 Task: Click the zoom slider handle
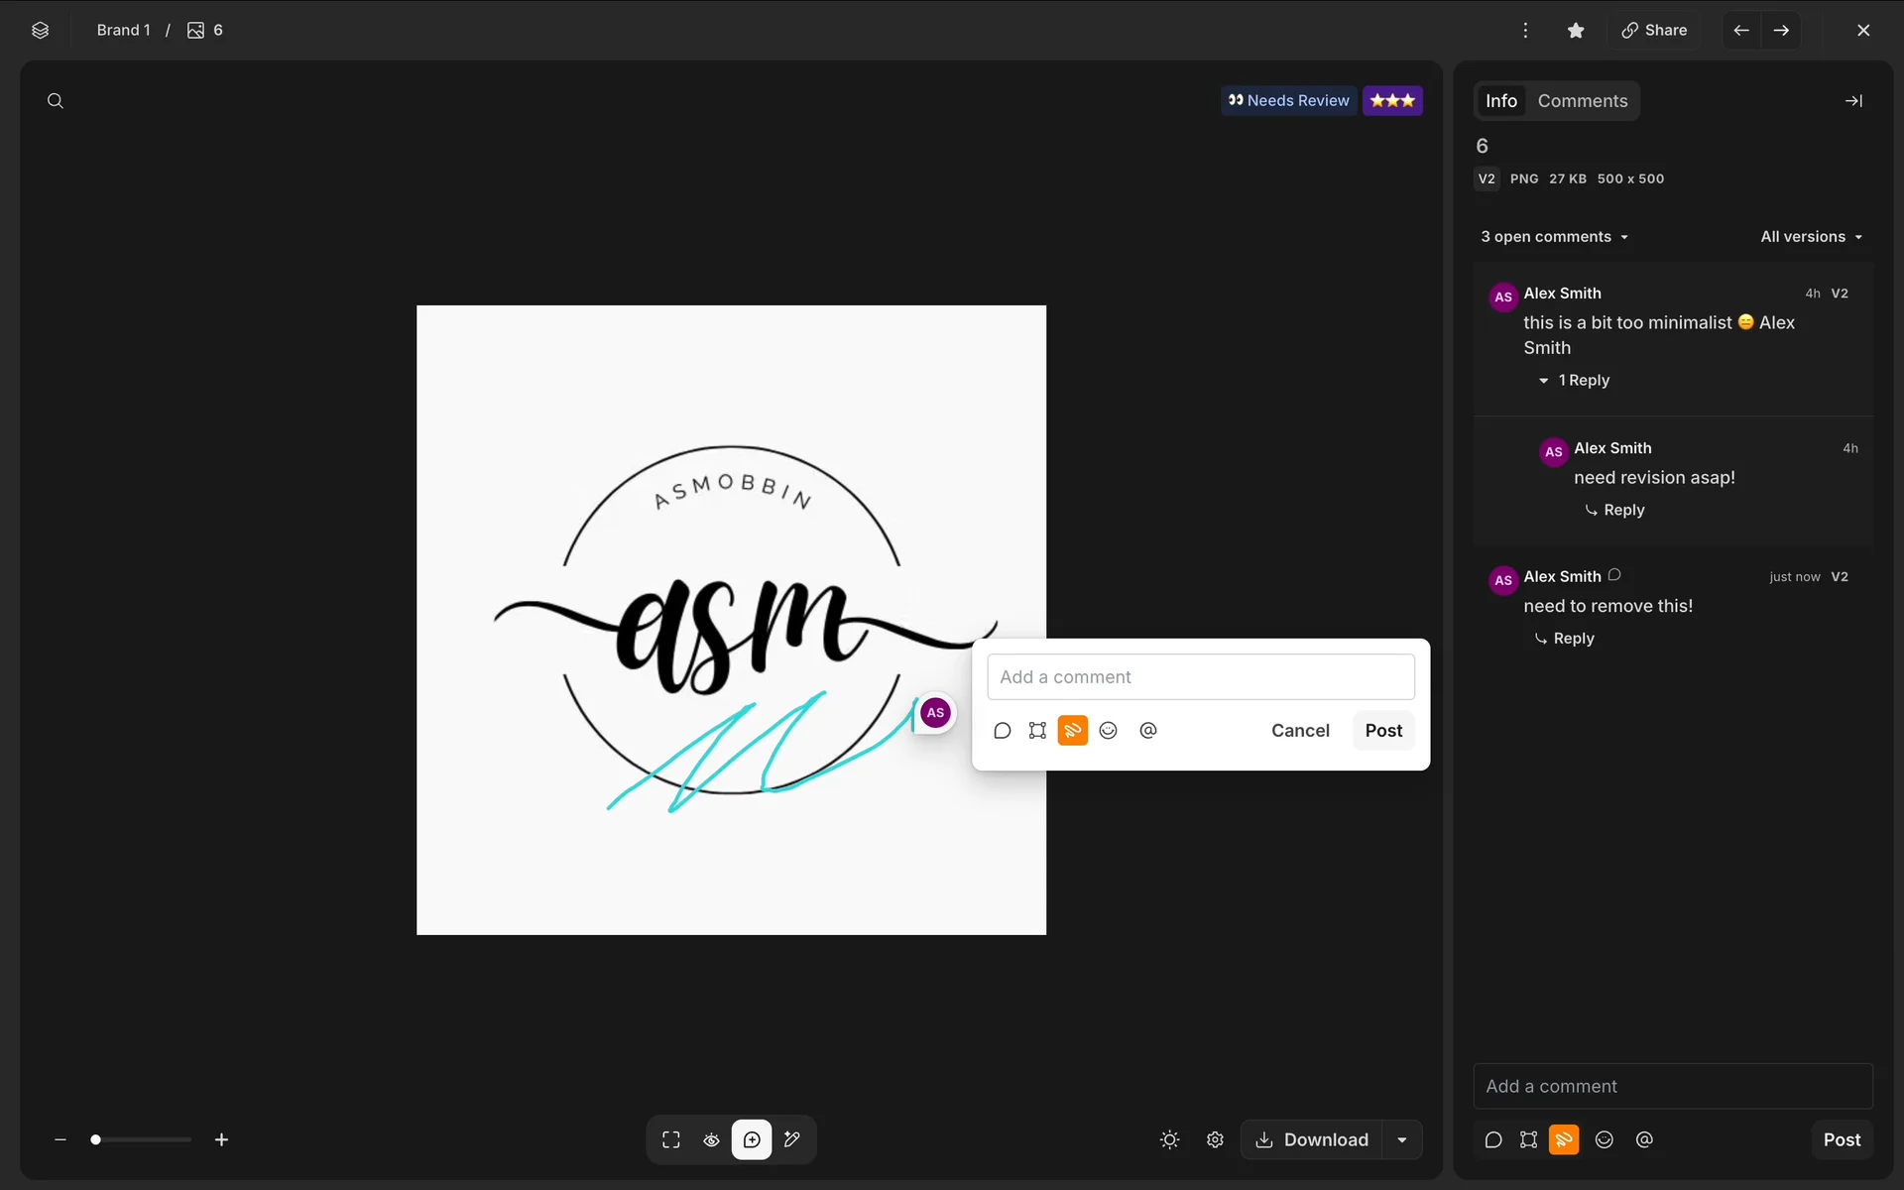coord(95,1139)
